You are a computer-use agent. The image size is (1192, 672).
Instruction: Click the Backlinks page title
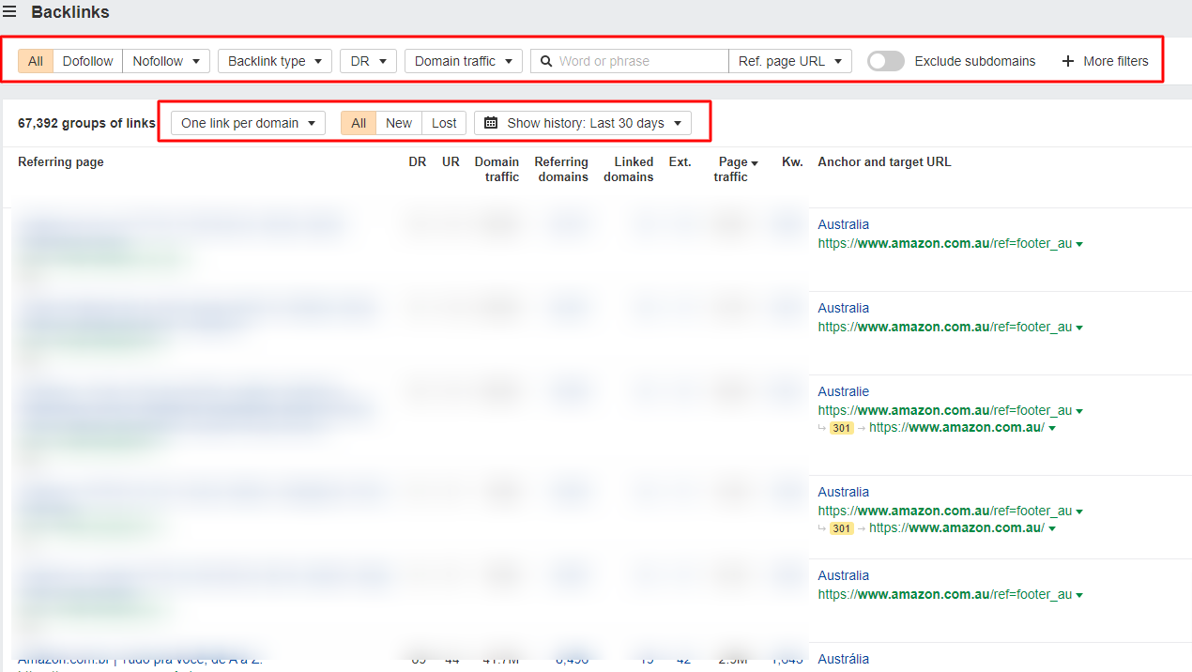70,12
